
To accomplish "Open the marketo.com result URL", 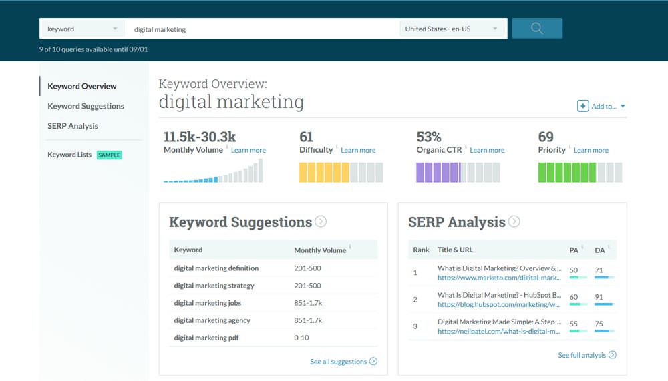I will (x=498, y=278).
